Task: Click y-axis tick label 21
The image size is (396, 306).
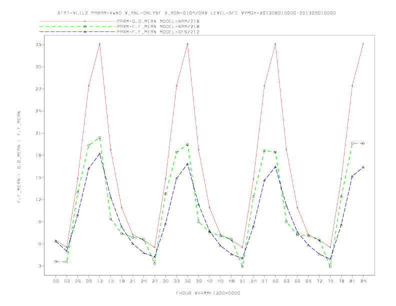Action: pos(38,133)
